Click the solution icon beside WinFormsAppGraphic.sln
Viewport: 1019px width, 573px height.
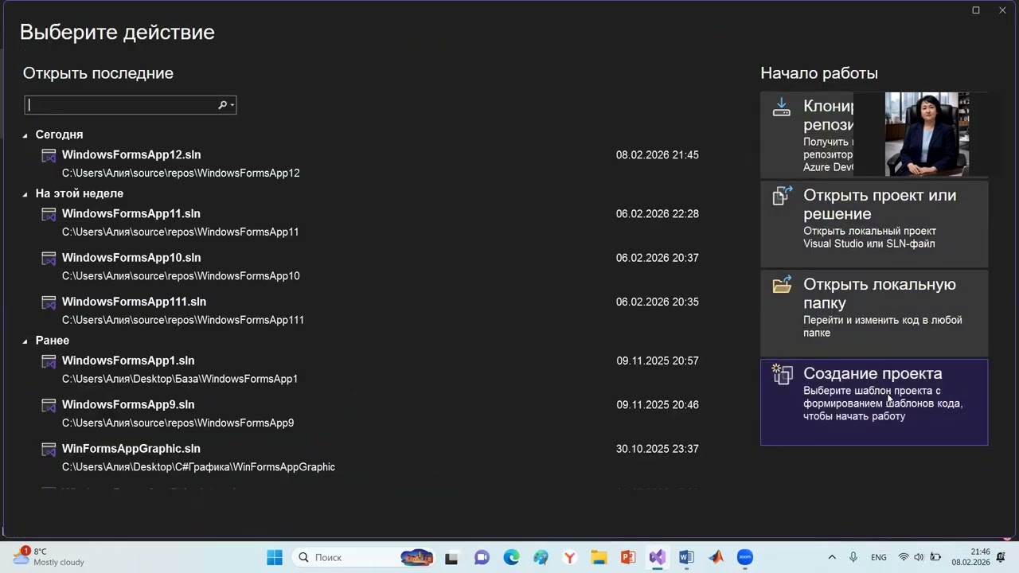pos(49,449)
